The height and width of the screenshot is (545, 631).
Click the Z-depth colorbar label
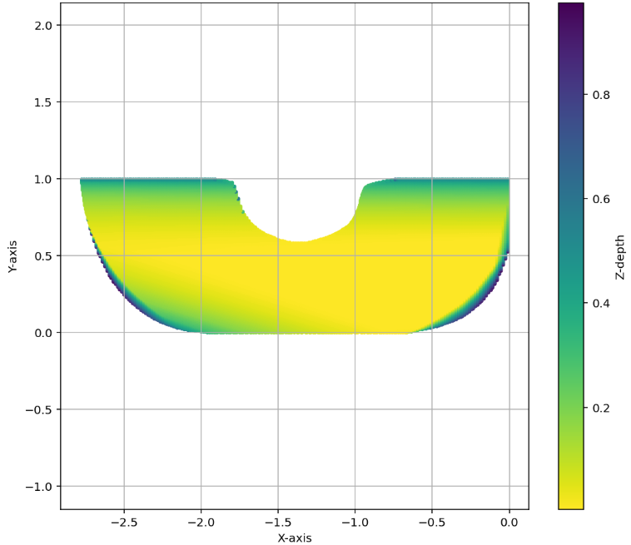tap(620, 255)
